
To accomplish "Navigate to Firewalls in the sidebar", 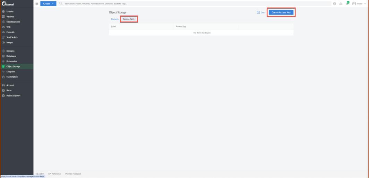I will pyautogui.click(x=10, y=32).
